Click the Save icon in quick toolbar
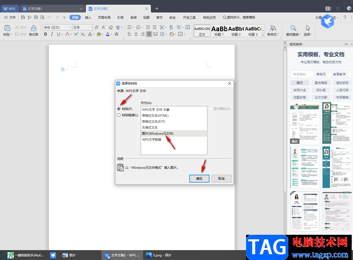The width and height of the screenshot is (353, 260). (x=23, y=17)
